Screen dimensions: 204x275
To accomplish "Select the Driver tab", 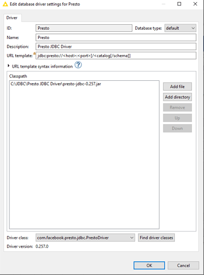I will pyautogui.click(x=12, y=18).
